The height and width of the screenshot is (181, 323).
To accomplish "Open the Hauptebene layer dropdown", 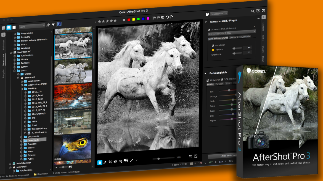I will click(219, 13).
